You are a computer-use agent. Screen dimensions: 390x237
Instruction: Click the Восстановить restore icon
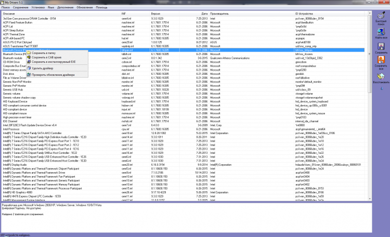coord(381,76)
